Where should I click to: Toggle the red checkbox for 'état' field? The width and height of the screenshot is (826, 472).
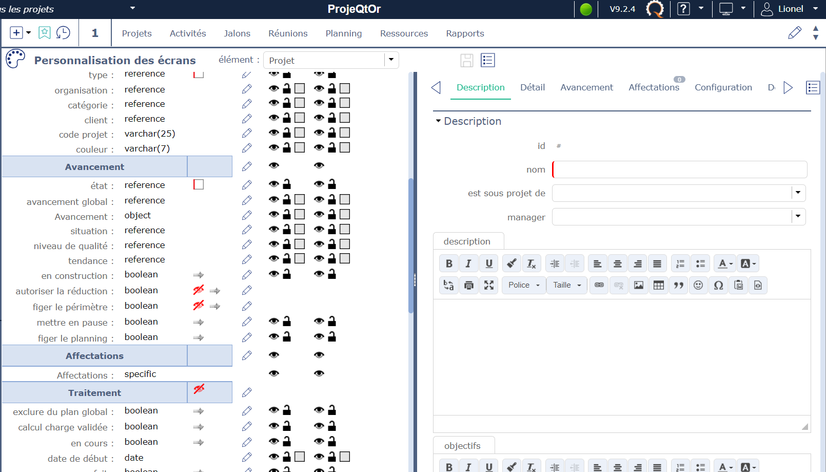(199, 184)
